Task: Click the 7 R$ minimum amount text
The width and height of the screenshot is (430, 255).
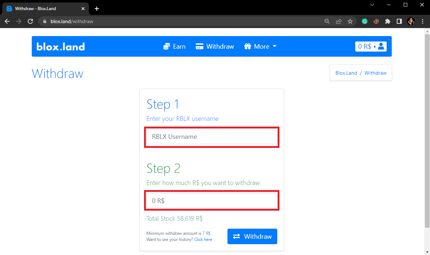Action: 206,233
